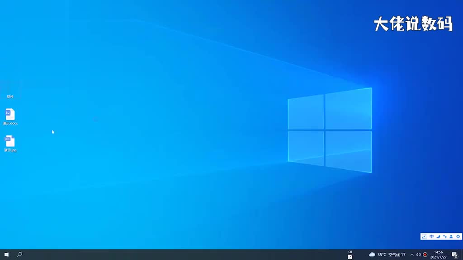This screenshot has width=463, height=260.
Task: Open the notification action center
Action: pyautogui.click(x=455, y=255)
